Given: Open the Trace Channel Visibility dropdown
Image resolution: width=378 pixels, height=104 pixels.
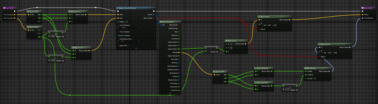Looking at the screenshot, I should (x=130, y=28).
